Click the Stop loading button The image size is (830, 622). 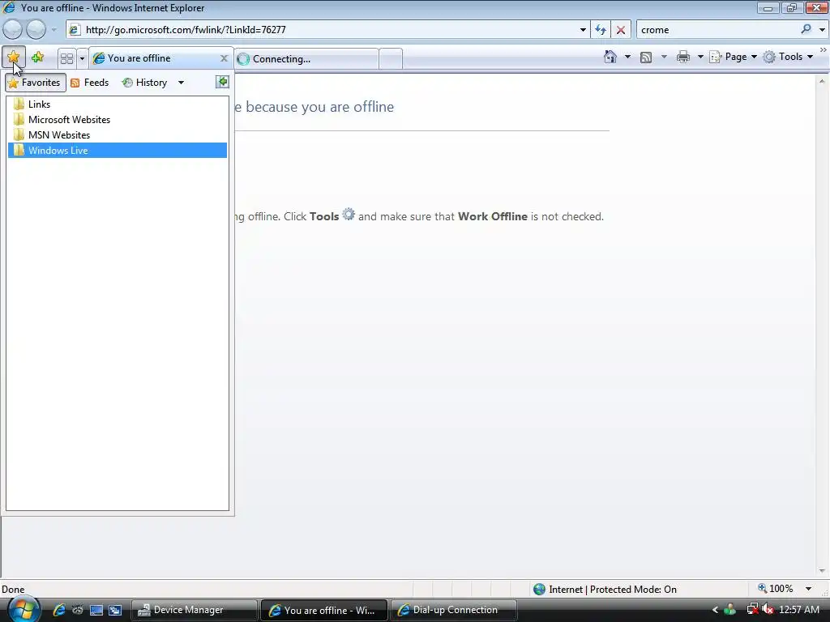[x=620, y=30]
